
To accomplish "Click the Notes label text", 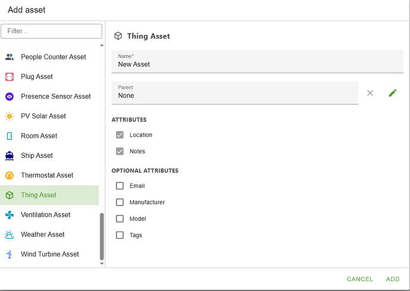I will pyautogui.click(x=137, y=151).
